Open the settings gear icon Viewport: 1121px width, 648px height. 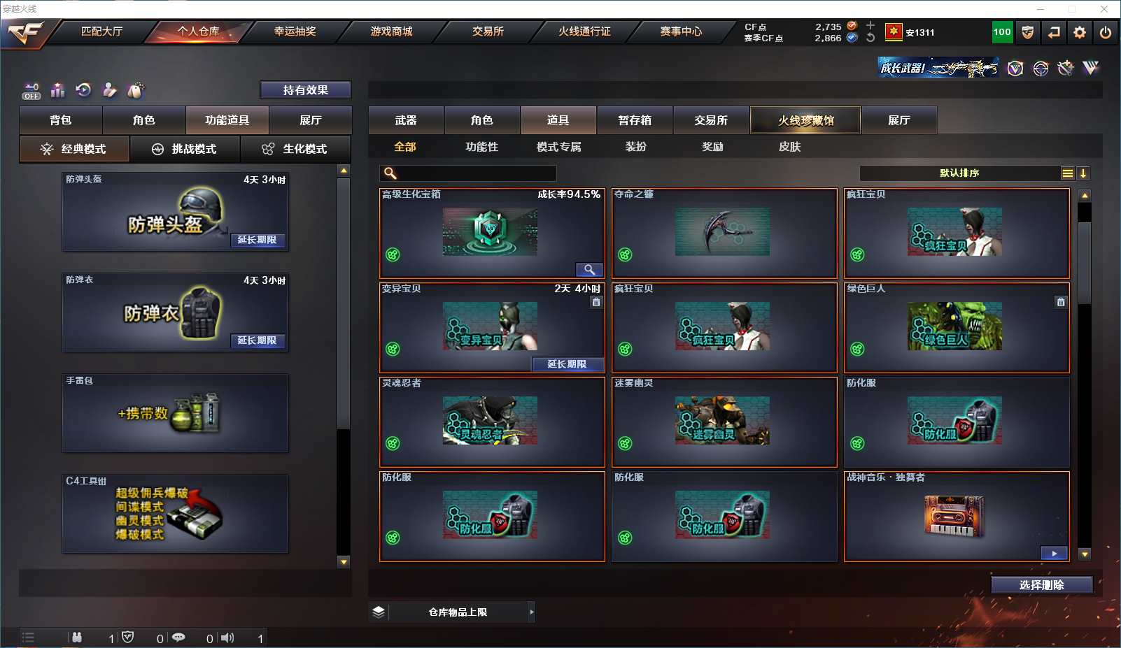coord(1080,32)
